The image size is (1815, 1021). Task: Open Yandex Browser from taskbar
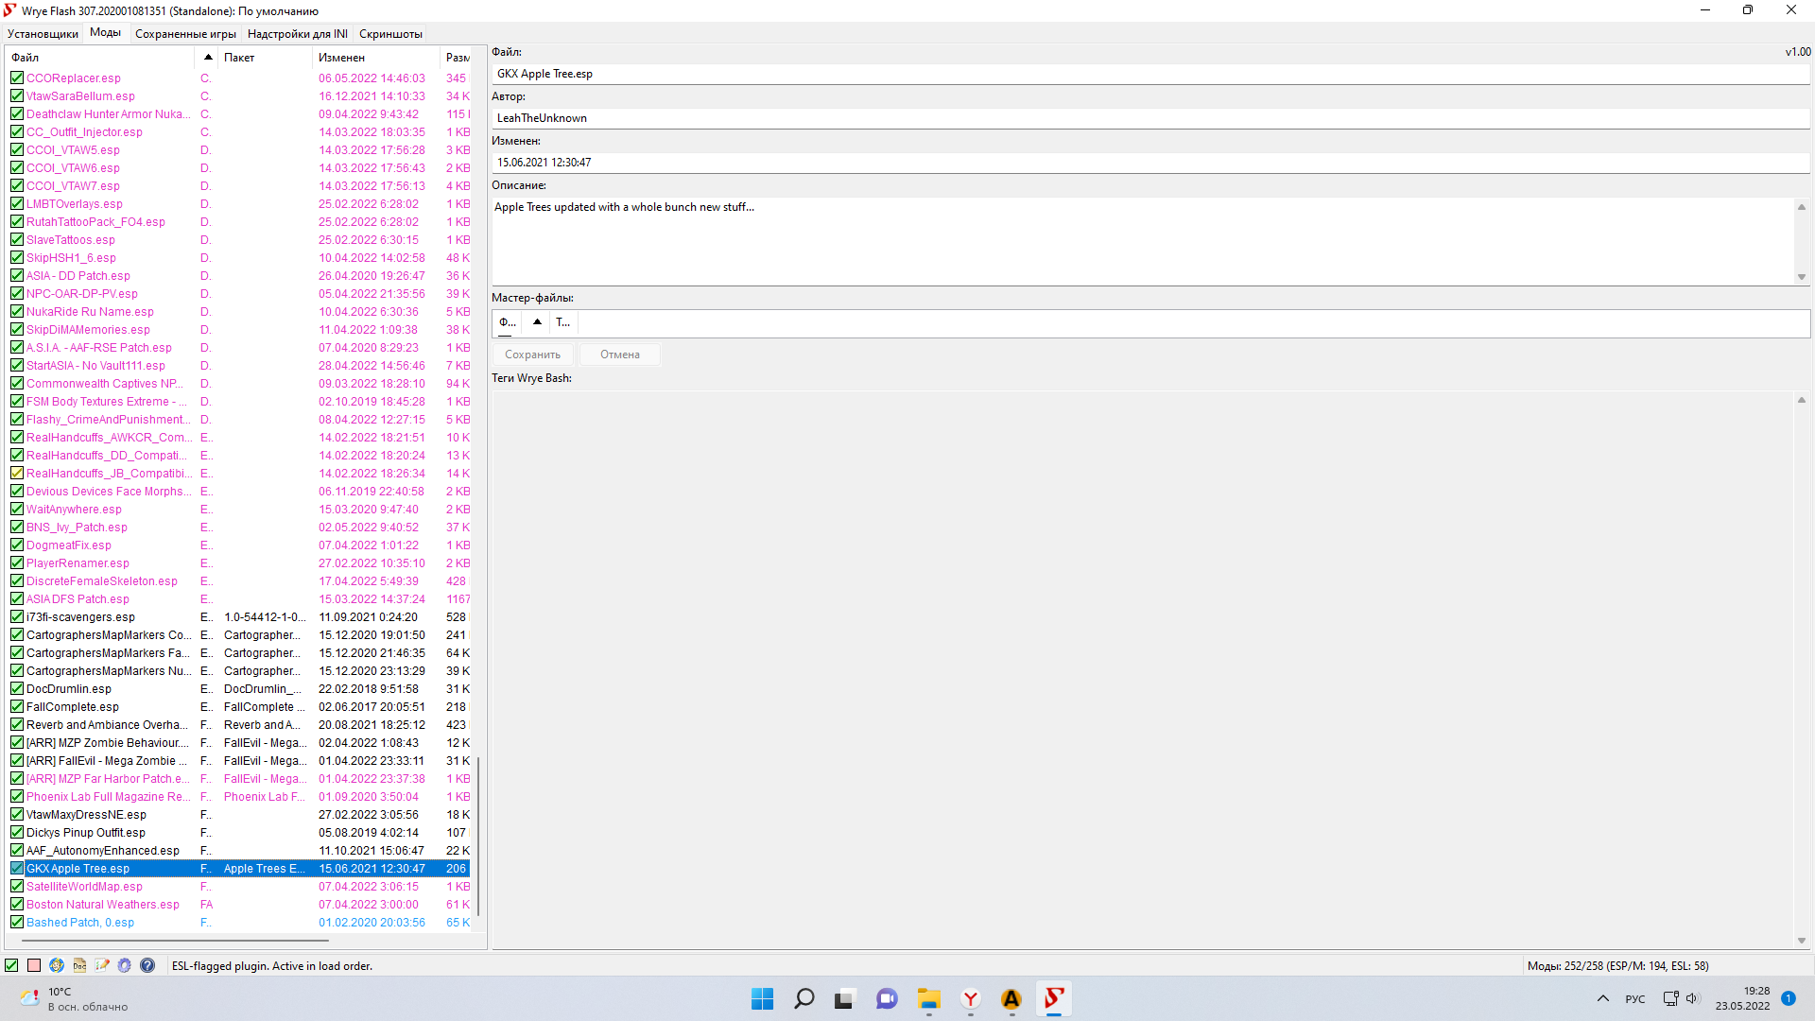(x=970, y=998)
